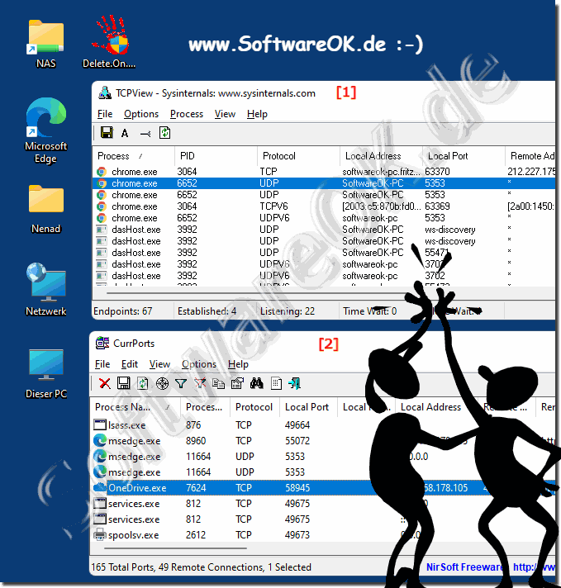Sort TCPView by the Process column header
561x588 pixels.
(133, 155)
